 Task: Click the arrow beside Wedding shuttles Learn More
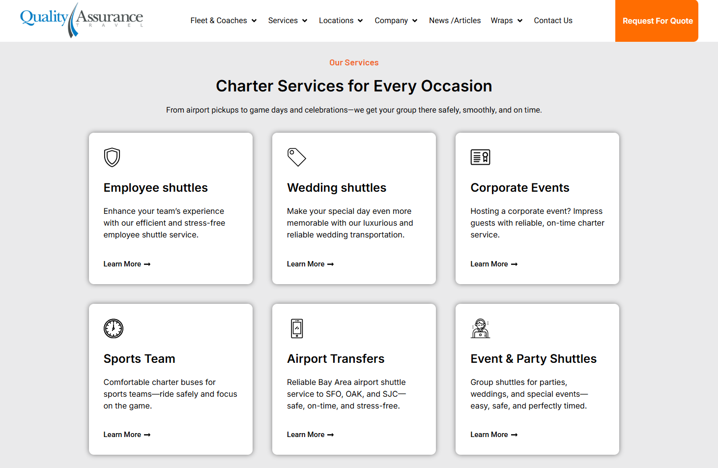330,264
